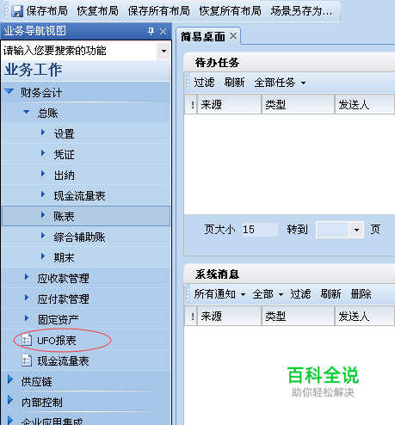Expand the 设置 node
Image resolution: width=395 pixels, height=425 pixels.
[43, 132]
